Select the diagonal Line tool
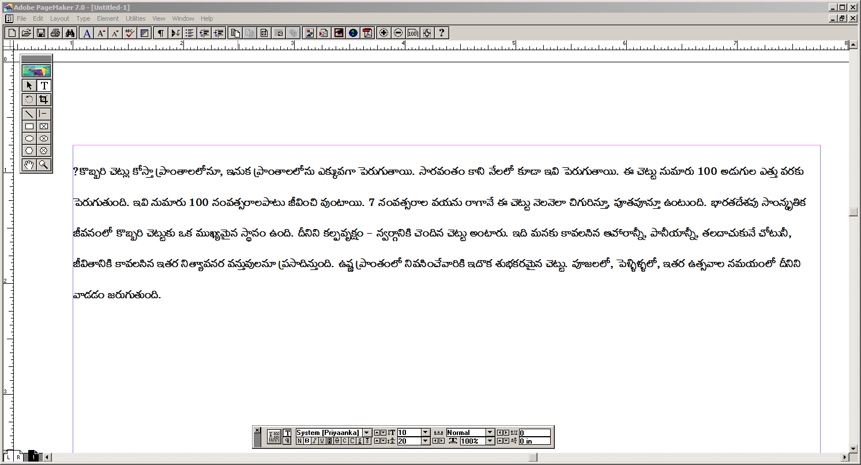Viewport: 861px width, 465px height. pos(29,114)
